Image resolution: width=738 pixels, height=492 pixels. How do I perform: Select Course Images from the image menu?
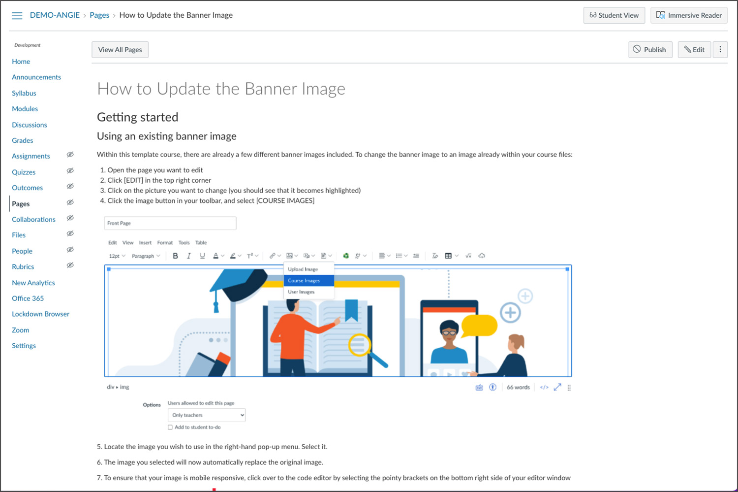tap(308, 281)
